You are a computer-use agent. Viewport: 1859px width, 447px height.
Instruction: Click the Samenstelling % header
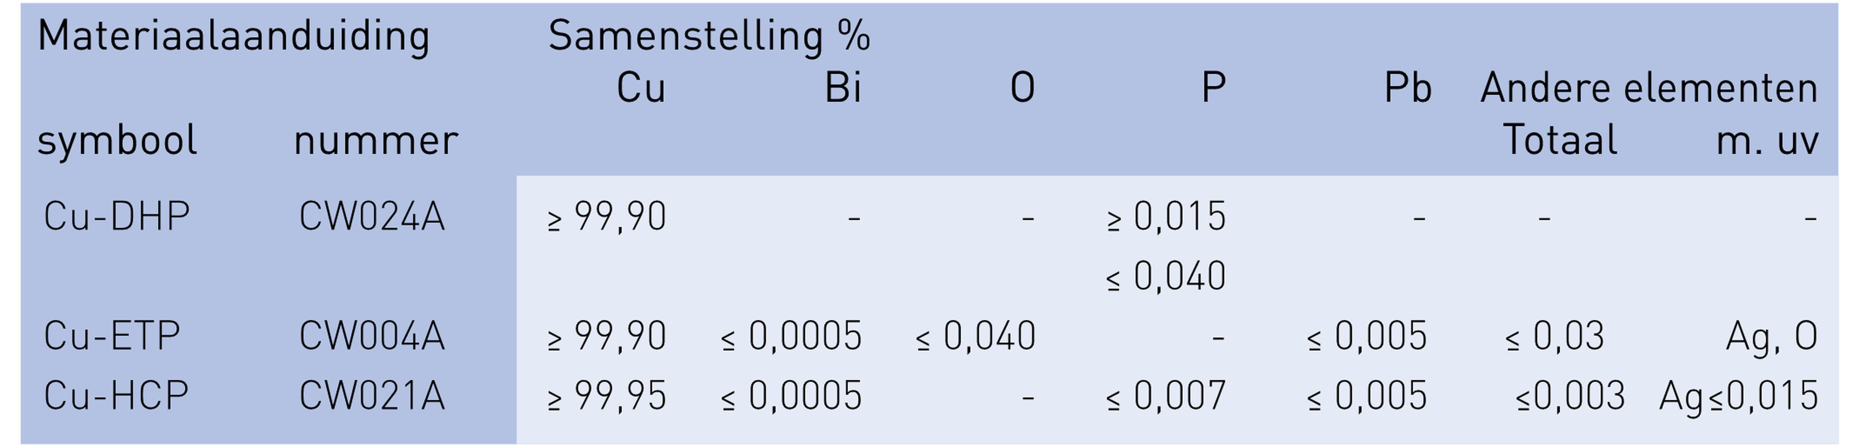tap(709, 36)
